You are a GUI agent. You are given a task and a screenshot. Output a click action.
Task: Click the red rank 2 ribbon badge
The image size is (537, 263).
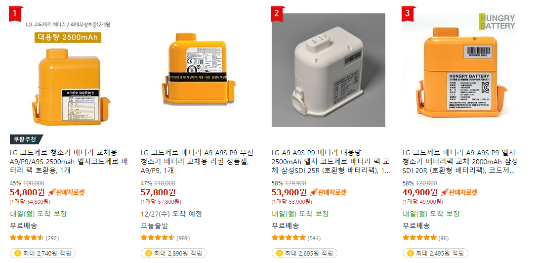[x=277, y=14]
